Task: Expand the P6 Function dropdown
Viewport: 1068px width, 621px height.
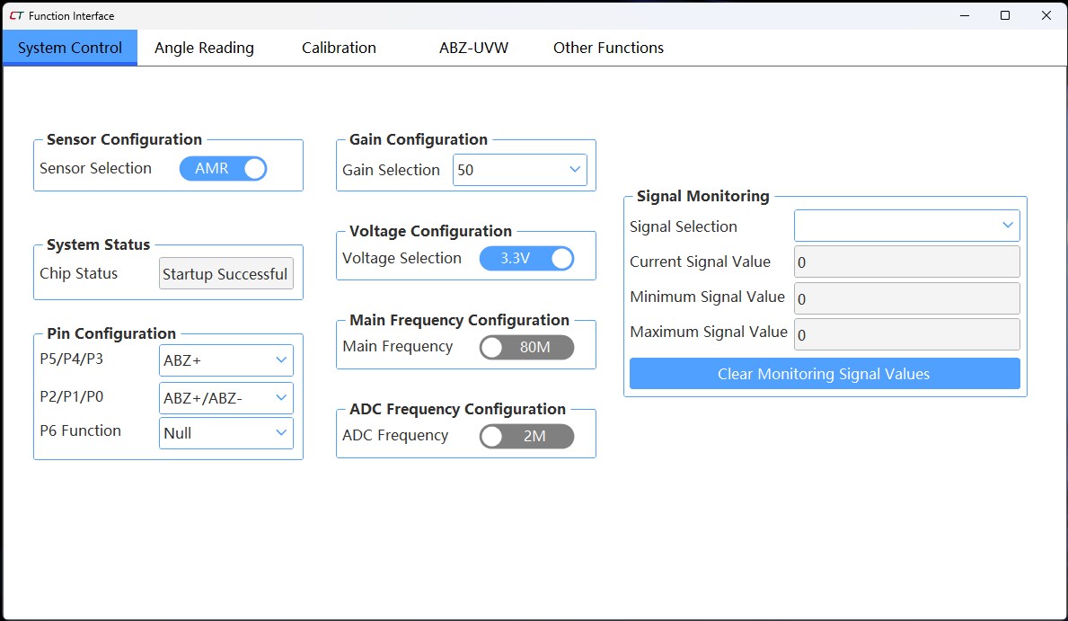Action: point(225,433)
